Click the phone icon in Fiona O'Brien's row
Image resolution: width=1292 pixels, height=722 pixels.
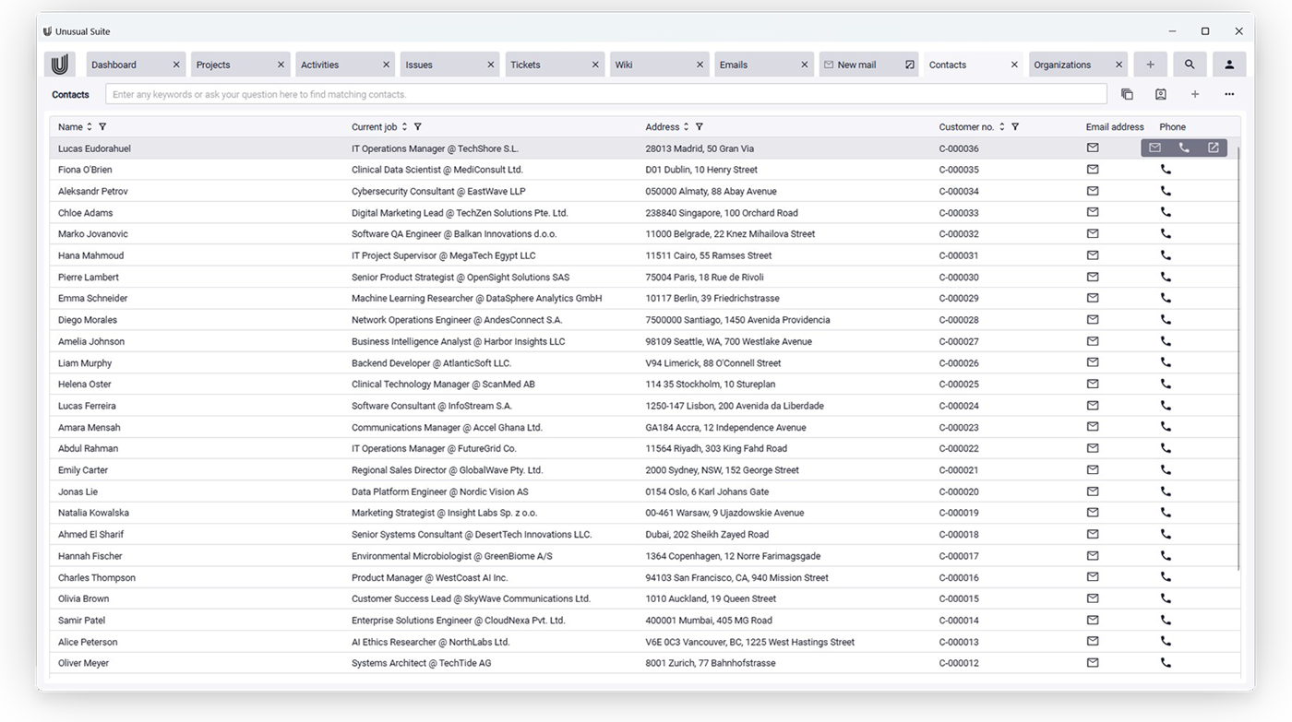tap(1166, 170)
